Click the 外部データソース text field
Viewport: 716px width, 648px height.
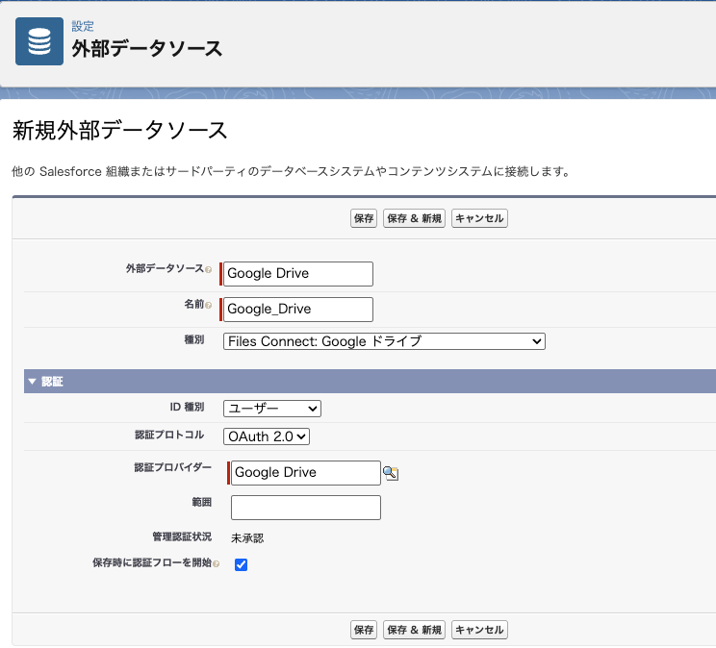(298, 274)
